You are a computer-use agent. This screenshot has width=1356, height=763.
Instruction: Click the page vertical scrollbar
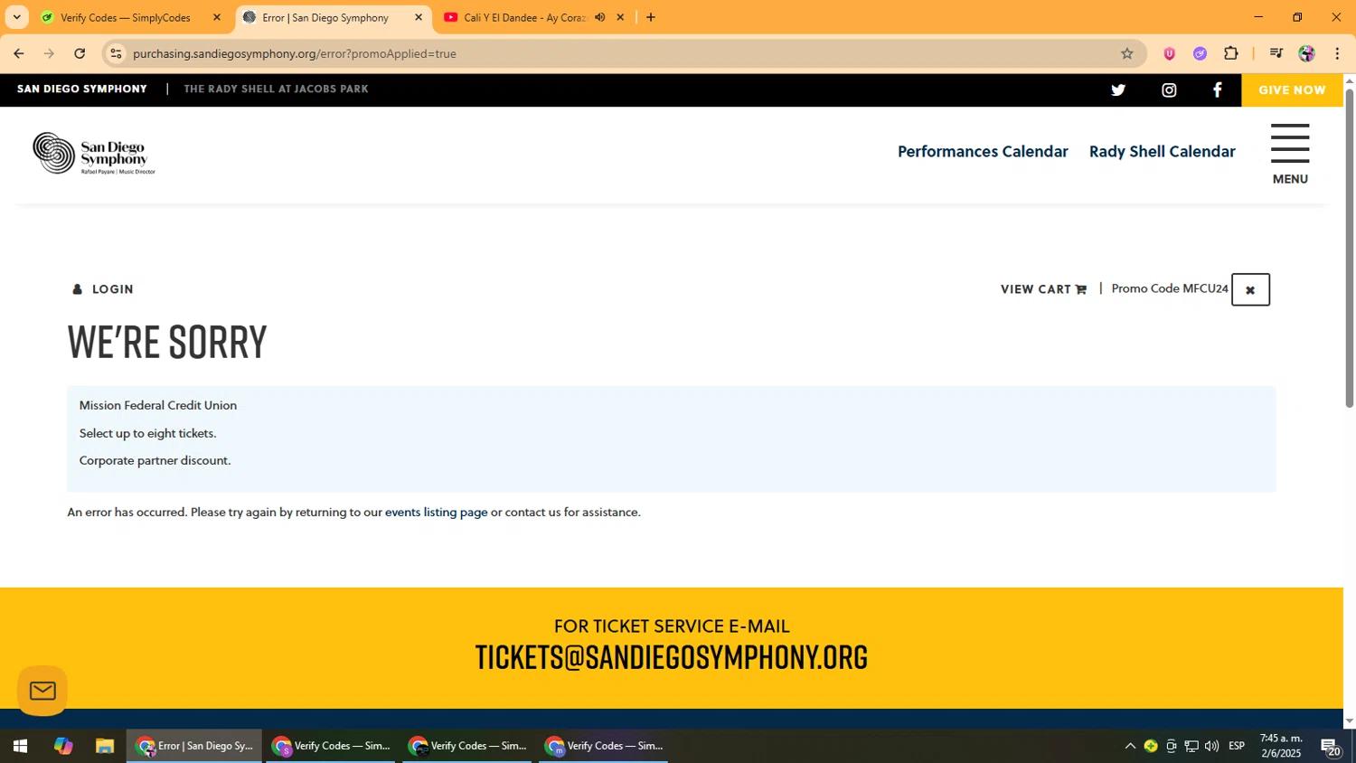(1349, 247)
